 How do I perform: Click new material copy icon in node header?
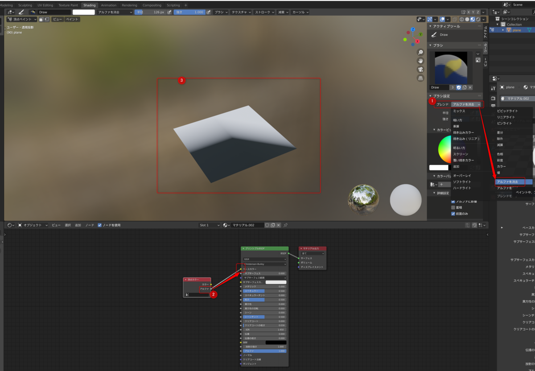[273, 225]
